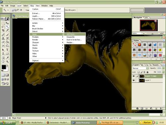166x125 pixels.
Task: Select the Rectangular Marquee tool
Action: click(3, 23)
